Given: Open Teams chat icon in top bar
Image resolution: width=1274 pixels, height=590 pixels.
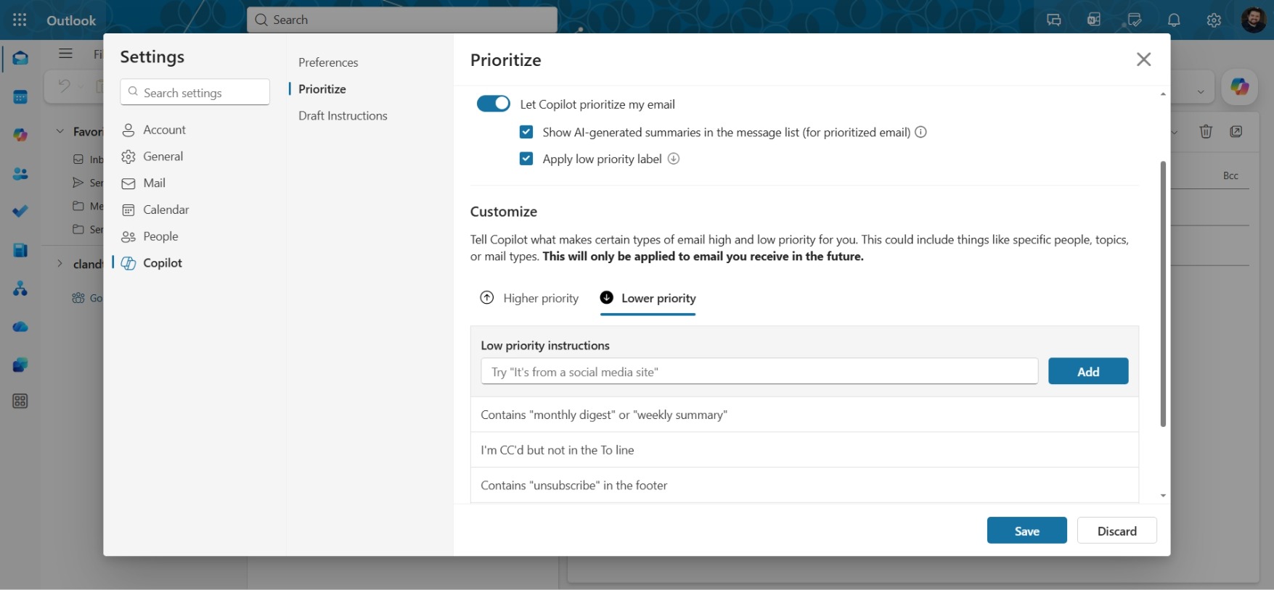Looking at the screenshot, I should (1054, 20).
